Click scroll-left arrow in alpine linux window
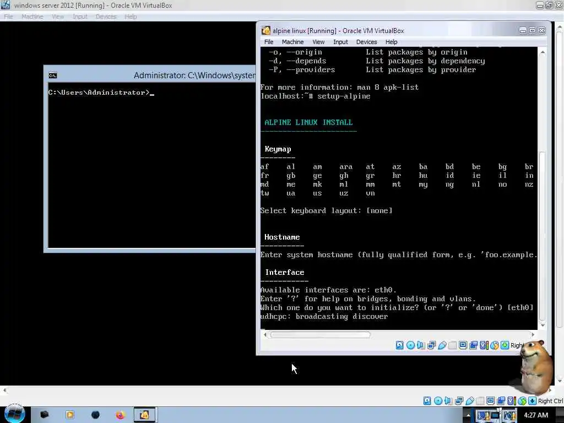 pyautogui.click(x=265, y=335)
